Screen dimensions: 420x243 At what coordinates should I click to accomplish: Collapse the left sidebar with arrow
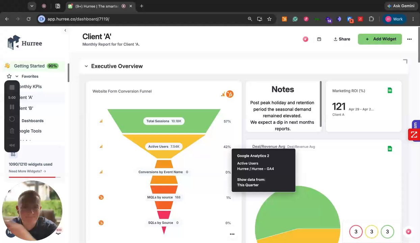click(65, 30)
